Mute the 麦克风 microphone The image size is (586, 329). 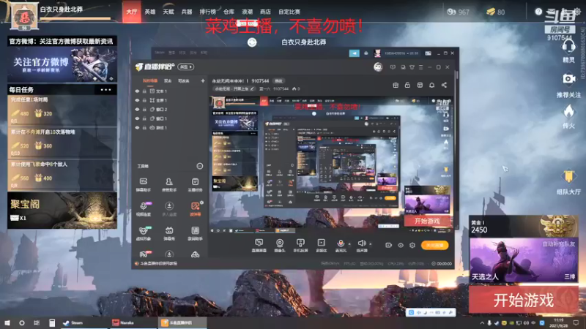click(341, 246)
